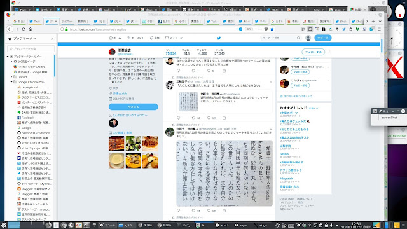Open tweet menu chevron on 野田隼人 tweet
The width and height of the screenshot is (407, 229).
[270, 129]
